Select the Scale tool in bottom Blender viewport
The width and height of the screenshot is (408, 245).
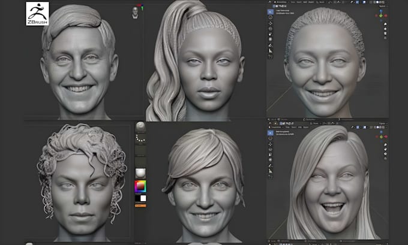pos(271,155)
